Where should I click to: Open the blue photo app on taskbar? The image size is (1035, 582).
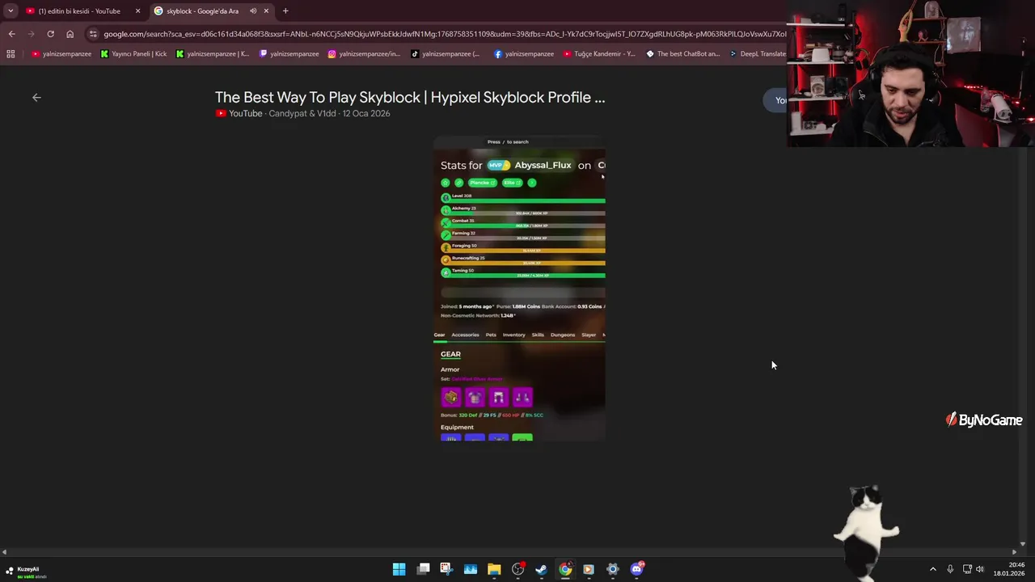(x=471, y=569)
